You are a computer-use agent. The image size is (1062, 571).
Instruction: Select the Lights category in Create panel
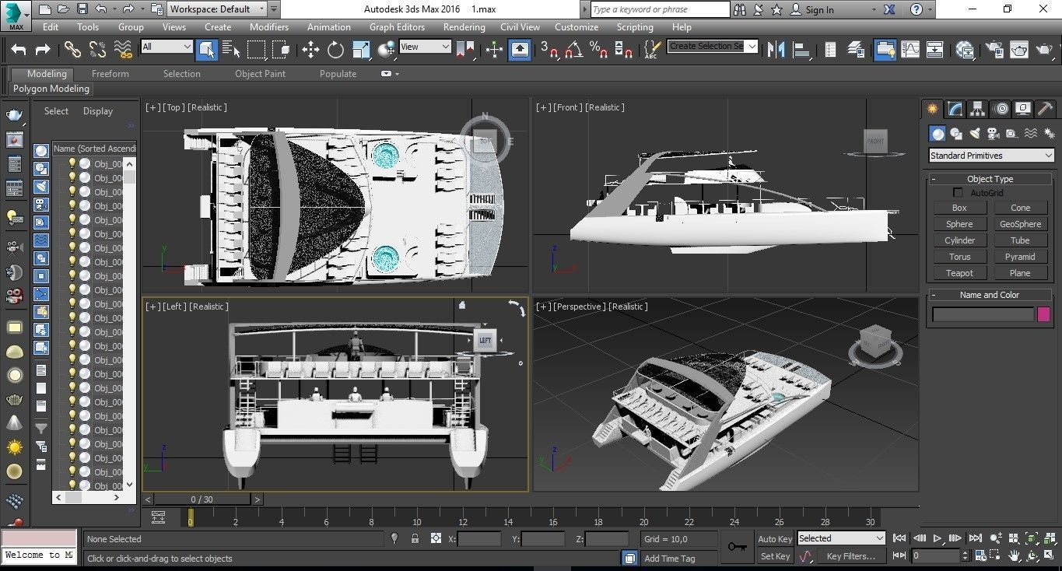tap(975, 134)
